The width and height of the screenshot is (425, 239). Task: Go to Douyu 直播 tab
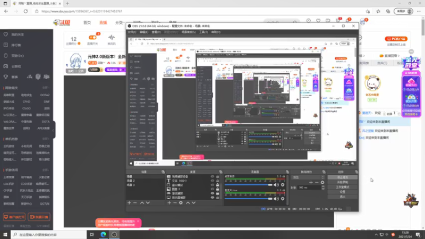click(103, 22)
